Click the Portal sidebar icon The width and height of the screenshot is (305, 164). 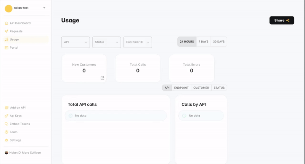click(x=6, y=48)
